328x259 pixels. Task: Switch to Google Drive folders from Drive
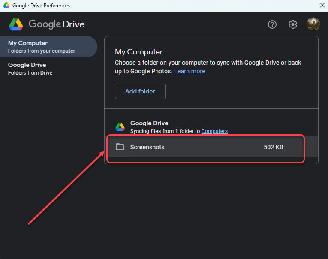(30, 69)
